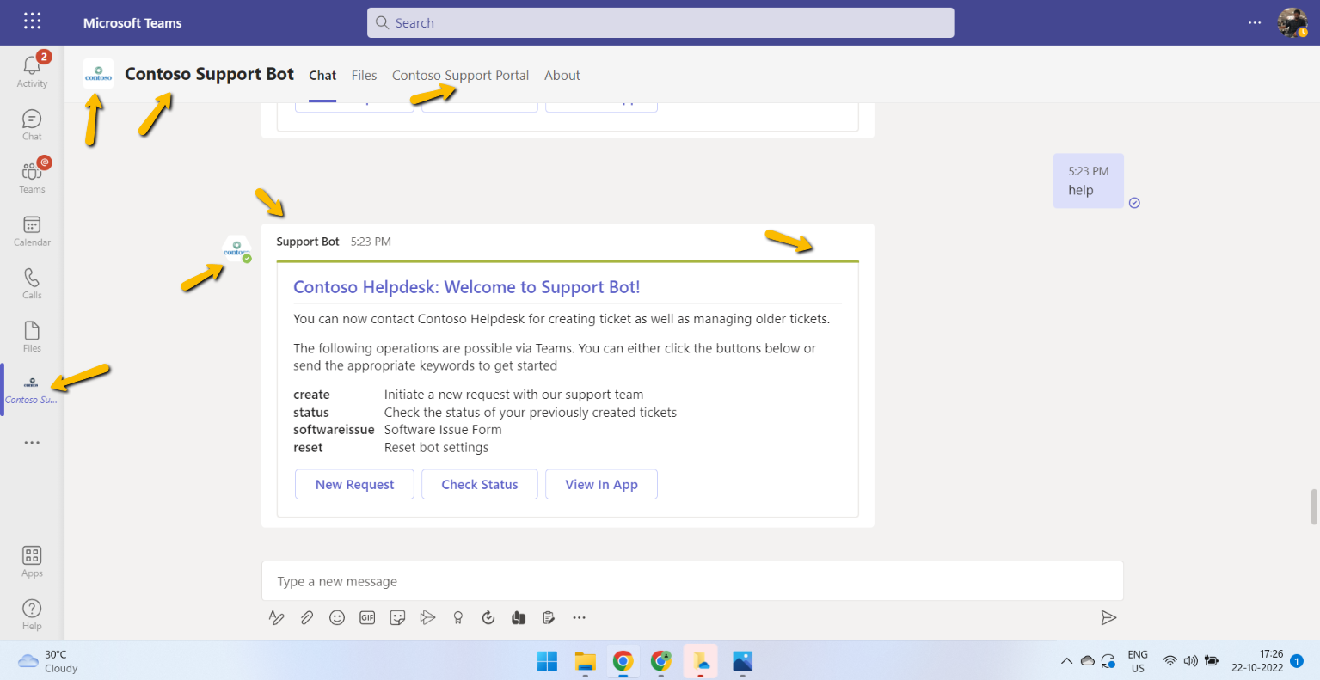Image resolution: width=1320 pixels, height=680 pixels.
Task: Click the New Request button
Action: tap(353, 484)
